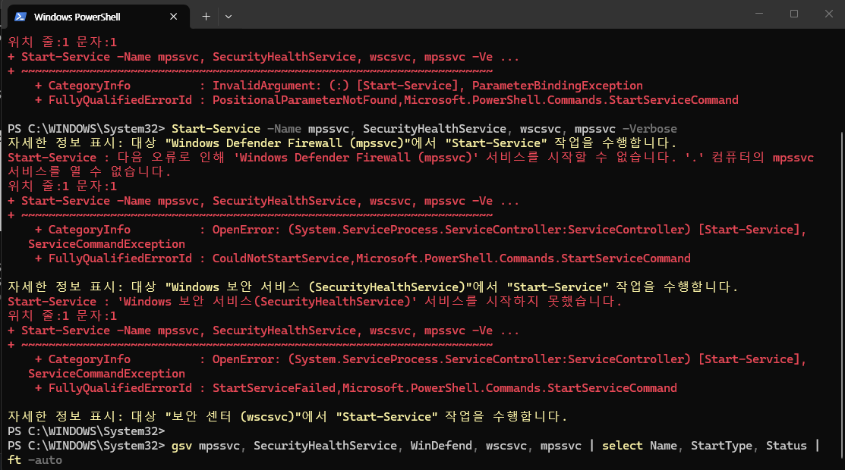Click "PositionalParameterNotFound" error ID text
The width and height of the screenshot is (845, 470).
tap(304, 100)
